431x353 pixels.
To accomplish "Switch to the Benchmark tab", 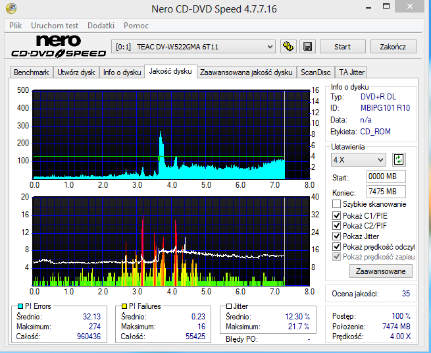I will coord(32,72).
